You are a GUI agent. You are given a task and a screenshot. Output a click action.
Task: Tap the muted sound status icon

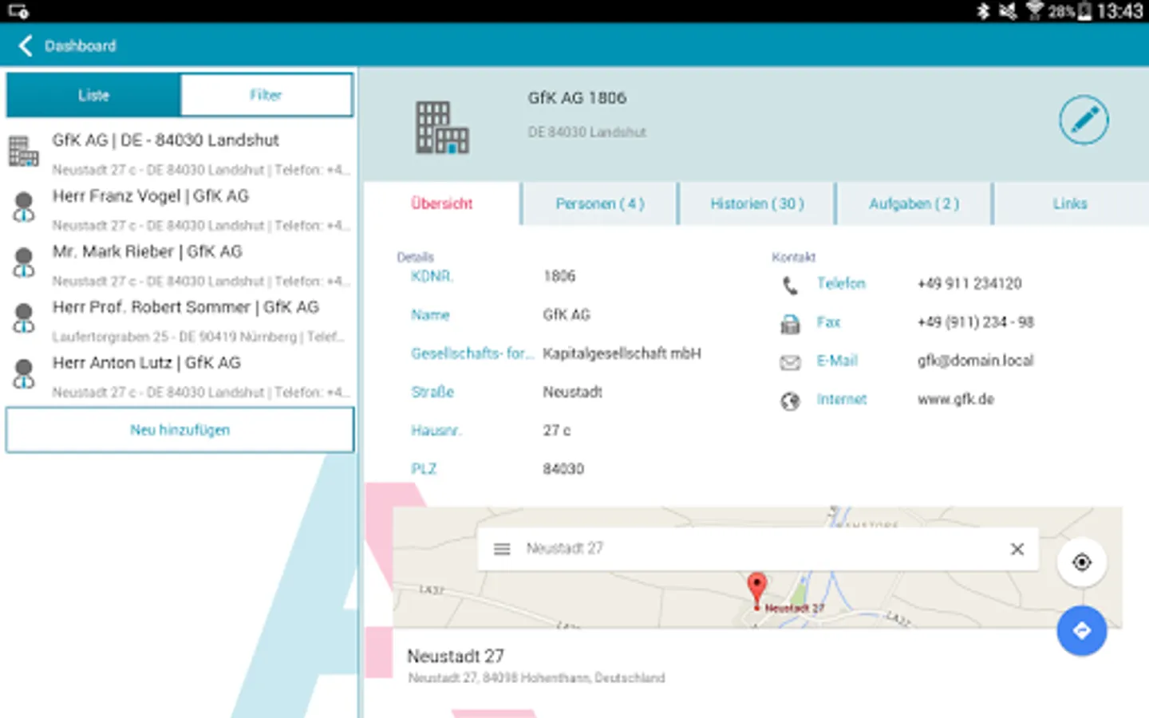point(1009,11)
